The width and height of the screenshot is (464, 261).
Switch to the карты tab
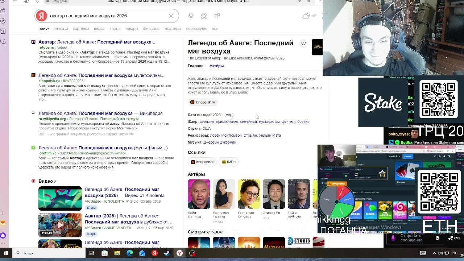point(115,29)
